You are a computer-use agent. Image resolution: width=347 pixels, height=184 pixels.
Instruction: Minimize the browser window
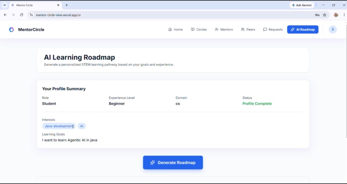[x=323, y=5]
